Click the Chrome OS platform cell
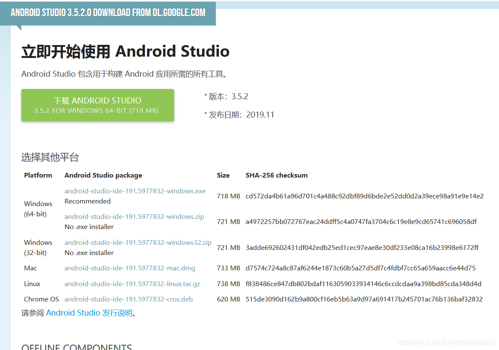Image resolution: width=499 pixels, height=350 pixels. click(x=41, y=299)
